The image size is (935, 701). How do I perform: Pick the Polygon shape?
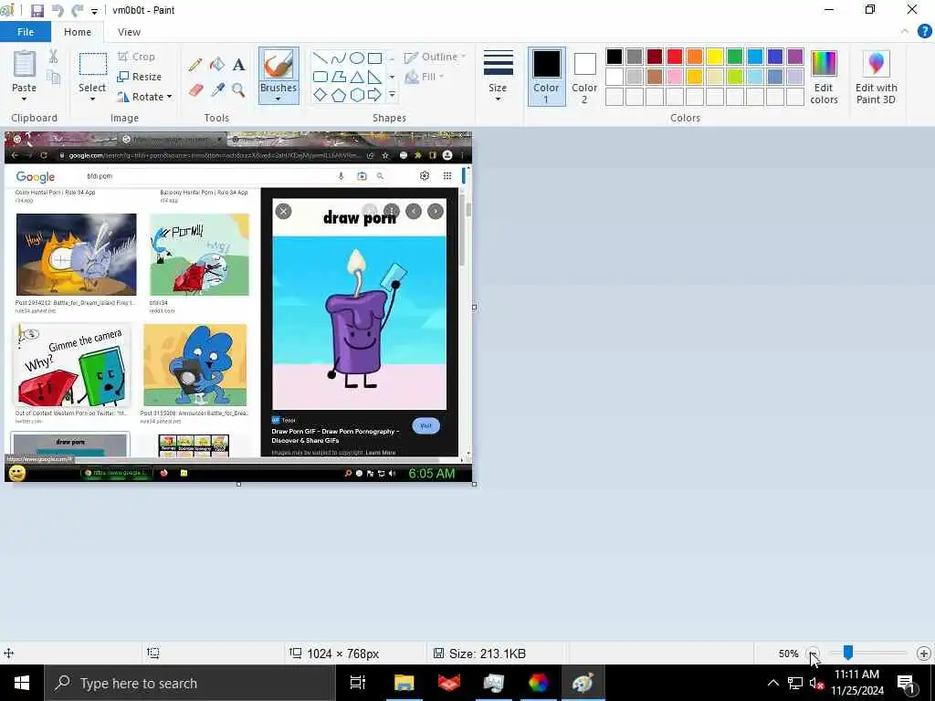[339, 77]
